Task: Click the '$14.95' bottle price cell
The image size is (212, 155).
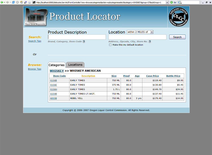Action: (x=173, y=98)
